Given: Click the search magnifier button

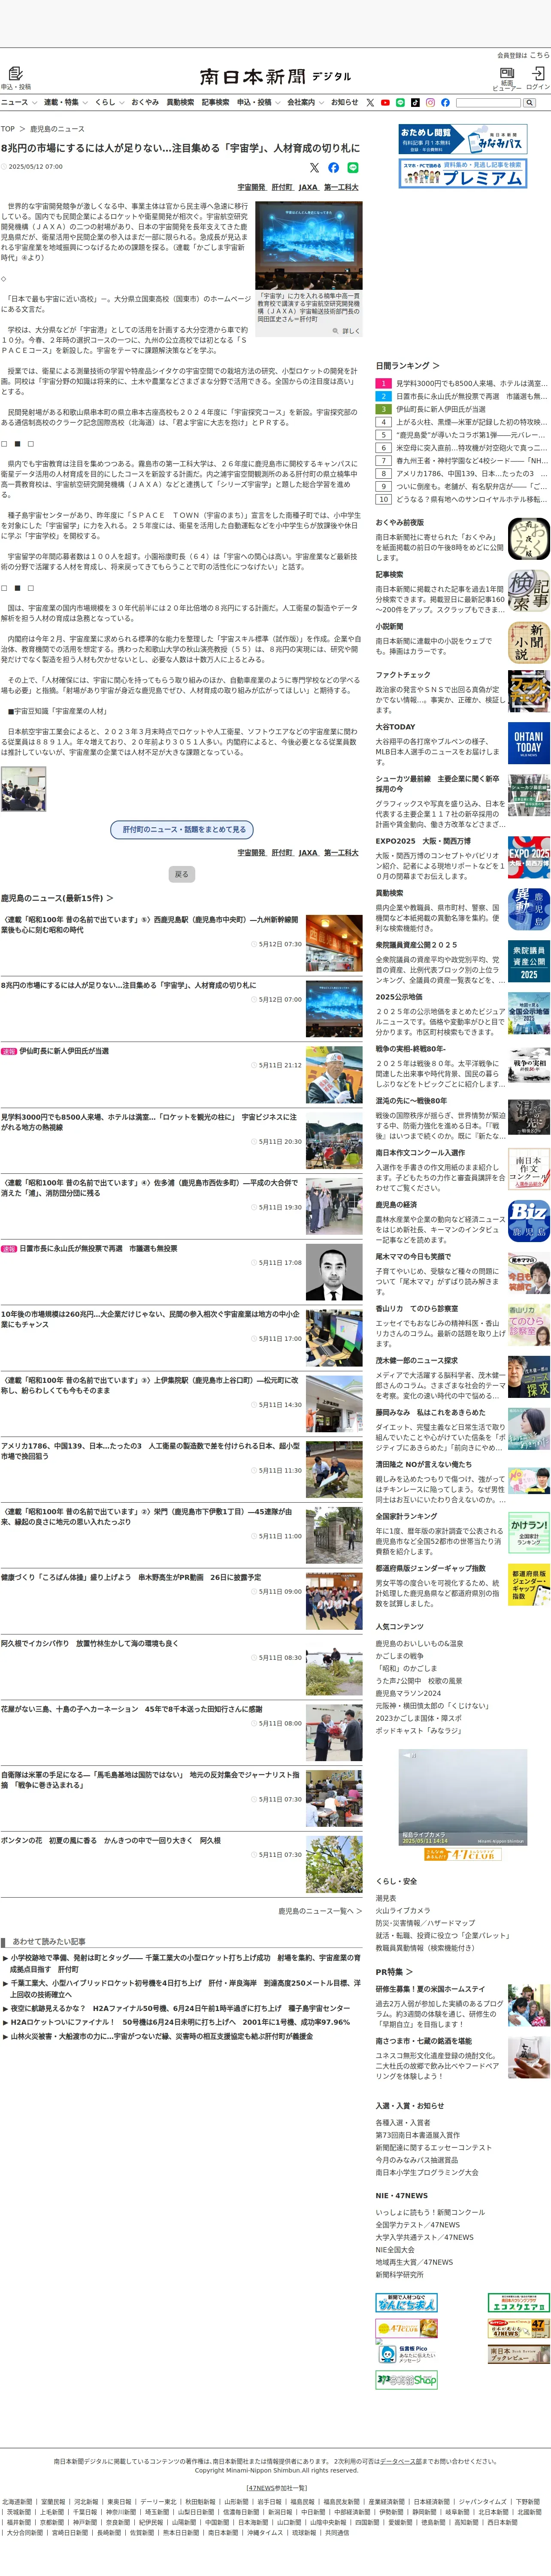Looking at the screenshot, I should (x=529, y=102).
